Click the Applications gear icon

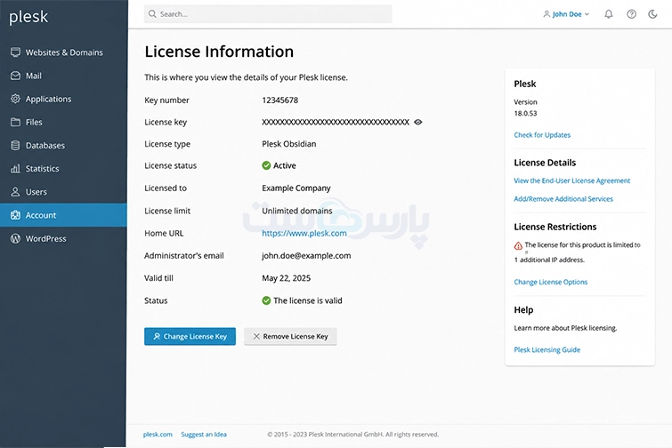[15, 99]
